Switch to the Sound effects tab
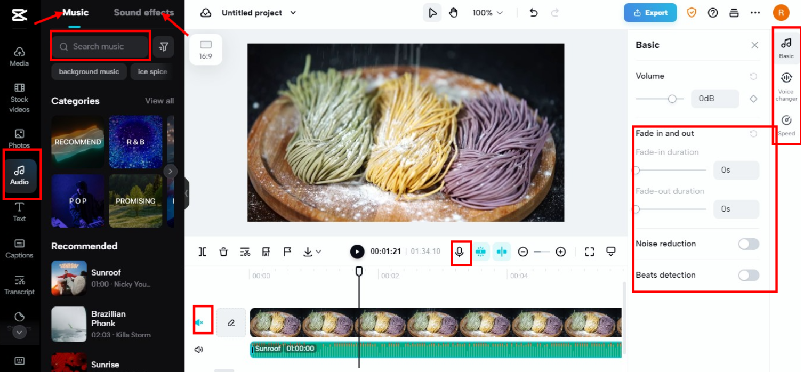Image resolution: width=804 pixels, height=372 pixels. pos(143,12)
